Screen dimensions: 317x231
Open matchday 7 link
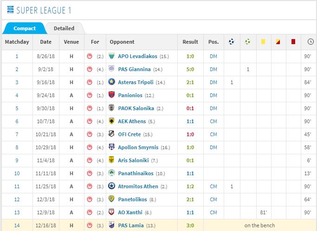coord(17,134)
